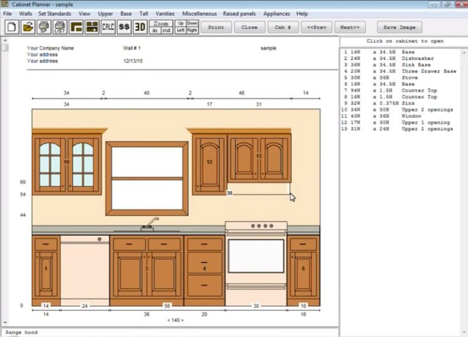Zoom out of the drawing
This screenshot has height=337, width=468.
167,30
